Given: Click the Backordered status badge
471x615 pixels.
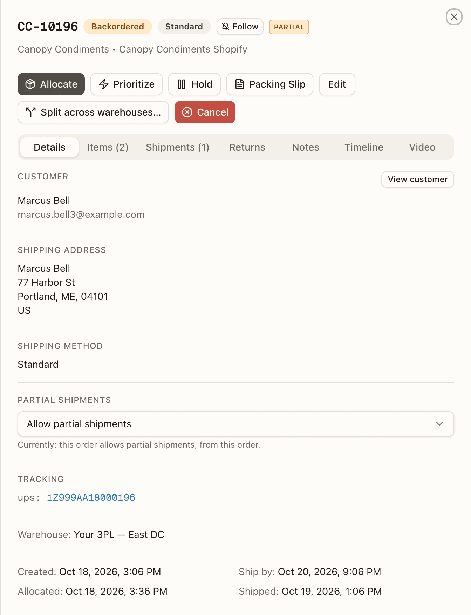Looking at the screenshot, I should tap(118, 27).
